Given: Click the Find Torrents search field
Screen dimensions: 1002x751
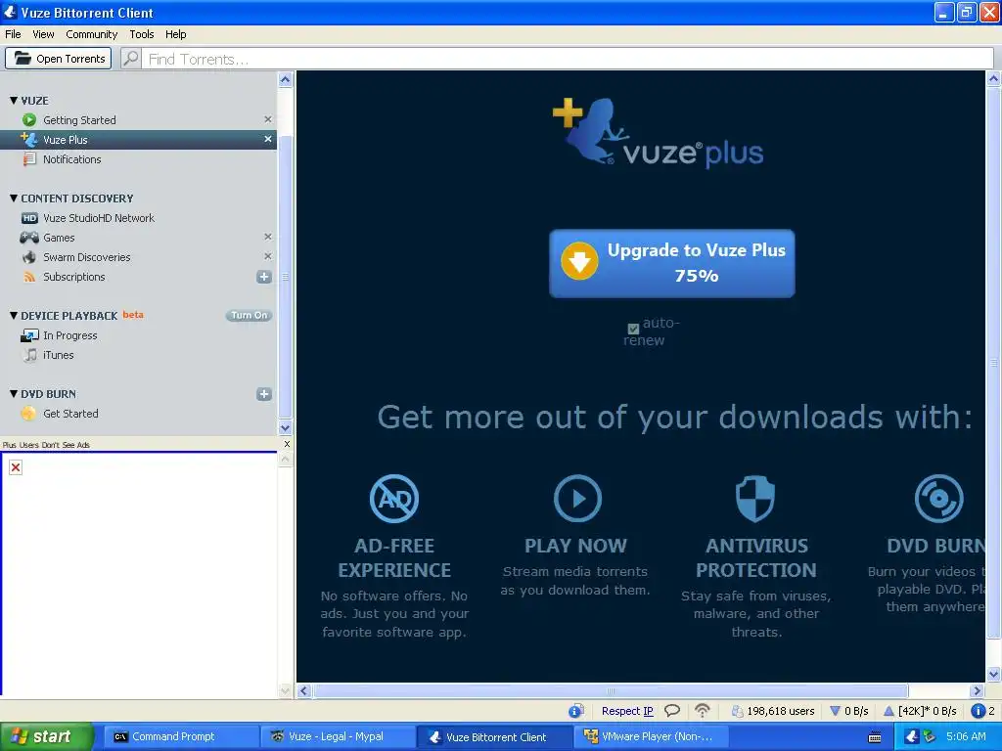Looking at the screenshot, I should tap(569, 59).
